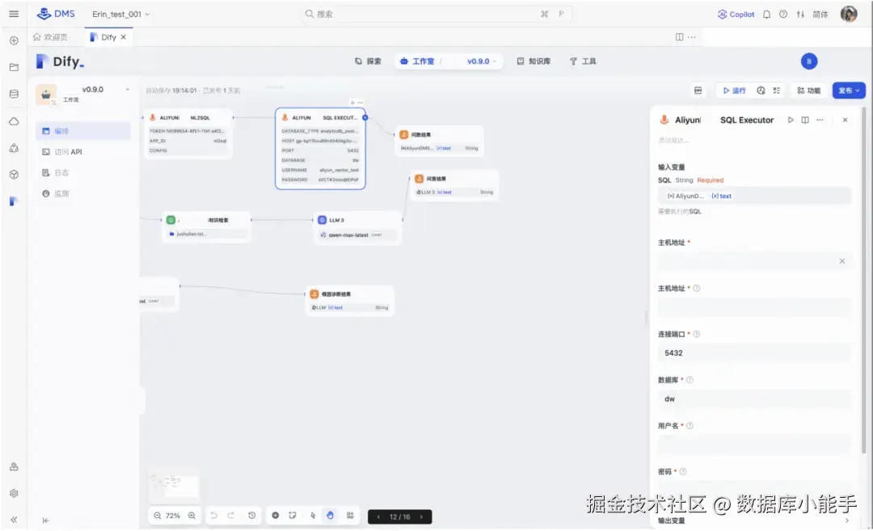Click the 运行 run button
This screenshot has width=873, height=531.
(x=734, y=91)
